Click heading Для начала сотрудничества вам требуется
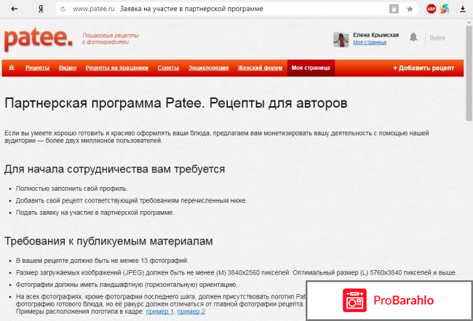Viewport: 473px width, 321px height. [114, 169]
